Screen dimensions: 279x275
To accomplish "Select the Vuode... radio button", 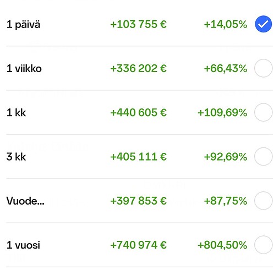I will click(x=263, y=201).
